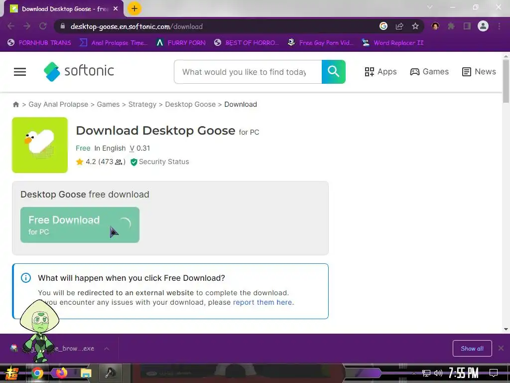The height and width of the screenshot is (383, 510).
Task: Open the Games section
Action: click(x=429, y=72)
